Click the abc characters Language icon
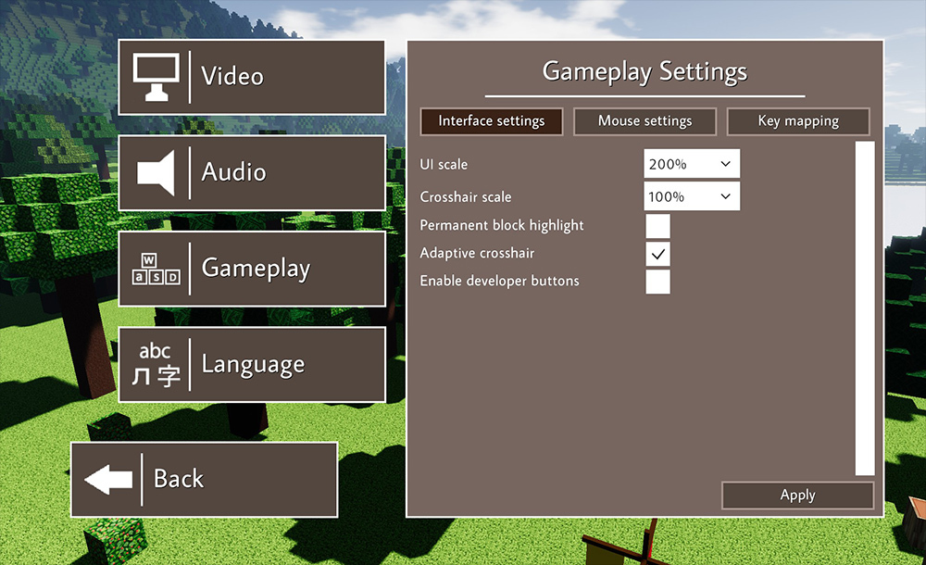The width and height of the screenshot is (926, 565). click(155, 365)
